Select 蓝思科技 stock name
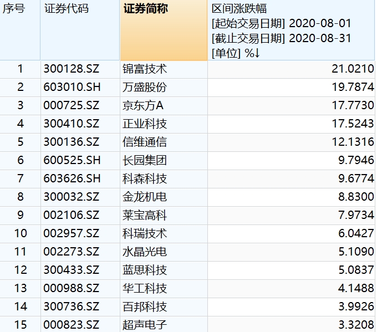Image resolution: width=377 pixels, height=332 pixels. tap(145, 270)
